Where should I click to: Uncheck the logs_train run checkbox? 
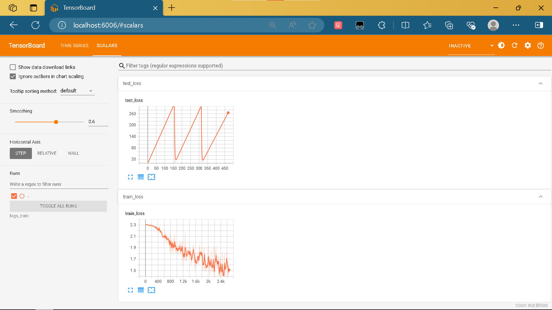click(x=14, y=196)
